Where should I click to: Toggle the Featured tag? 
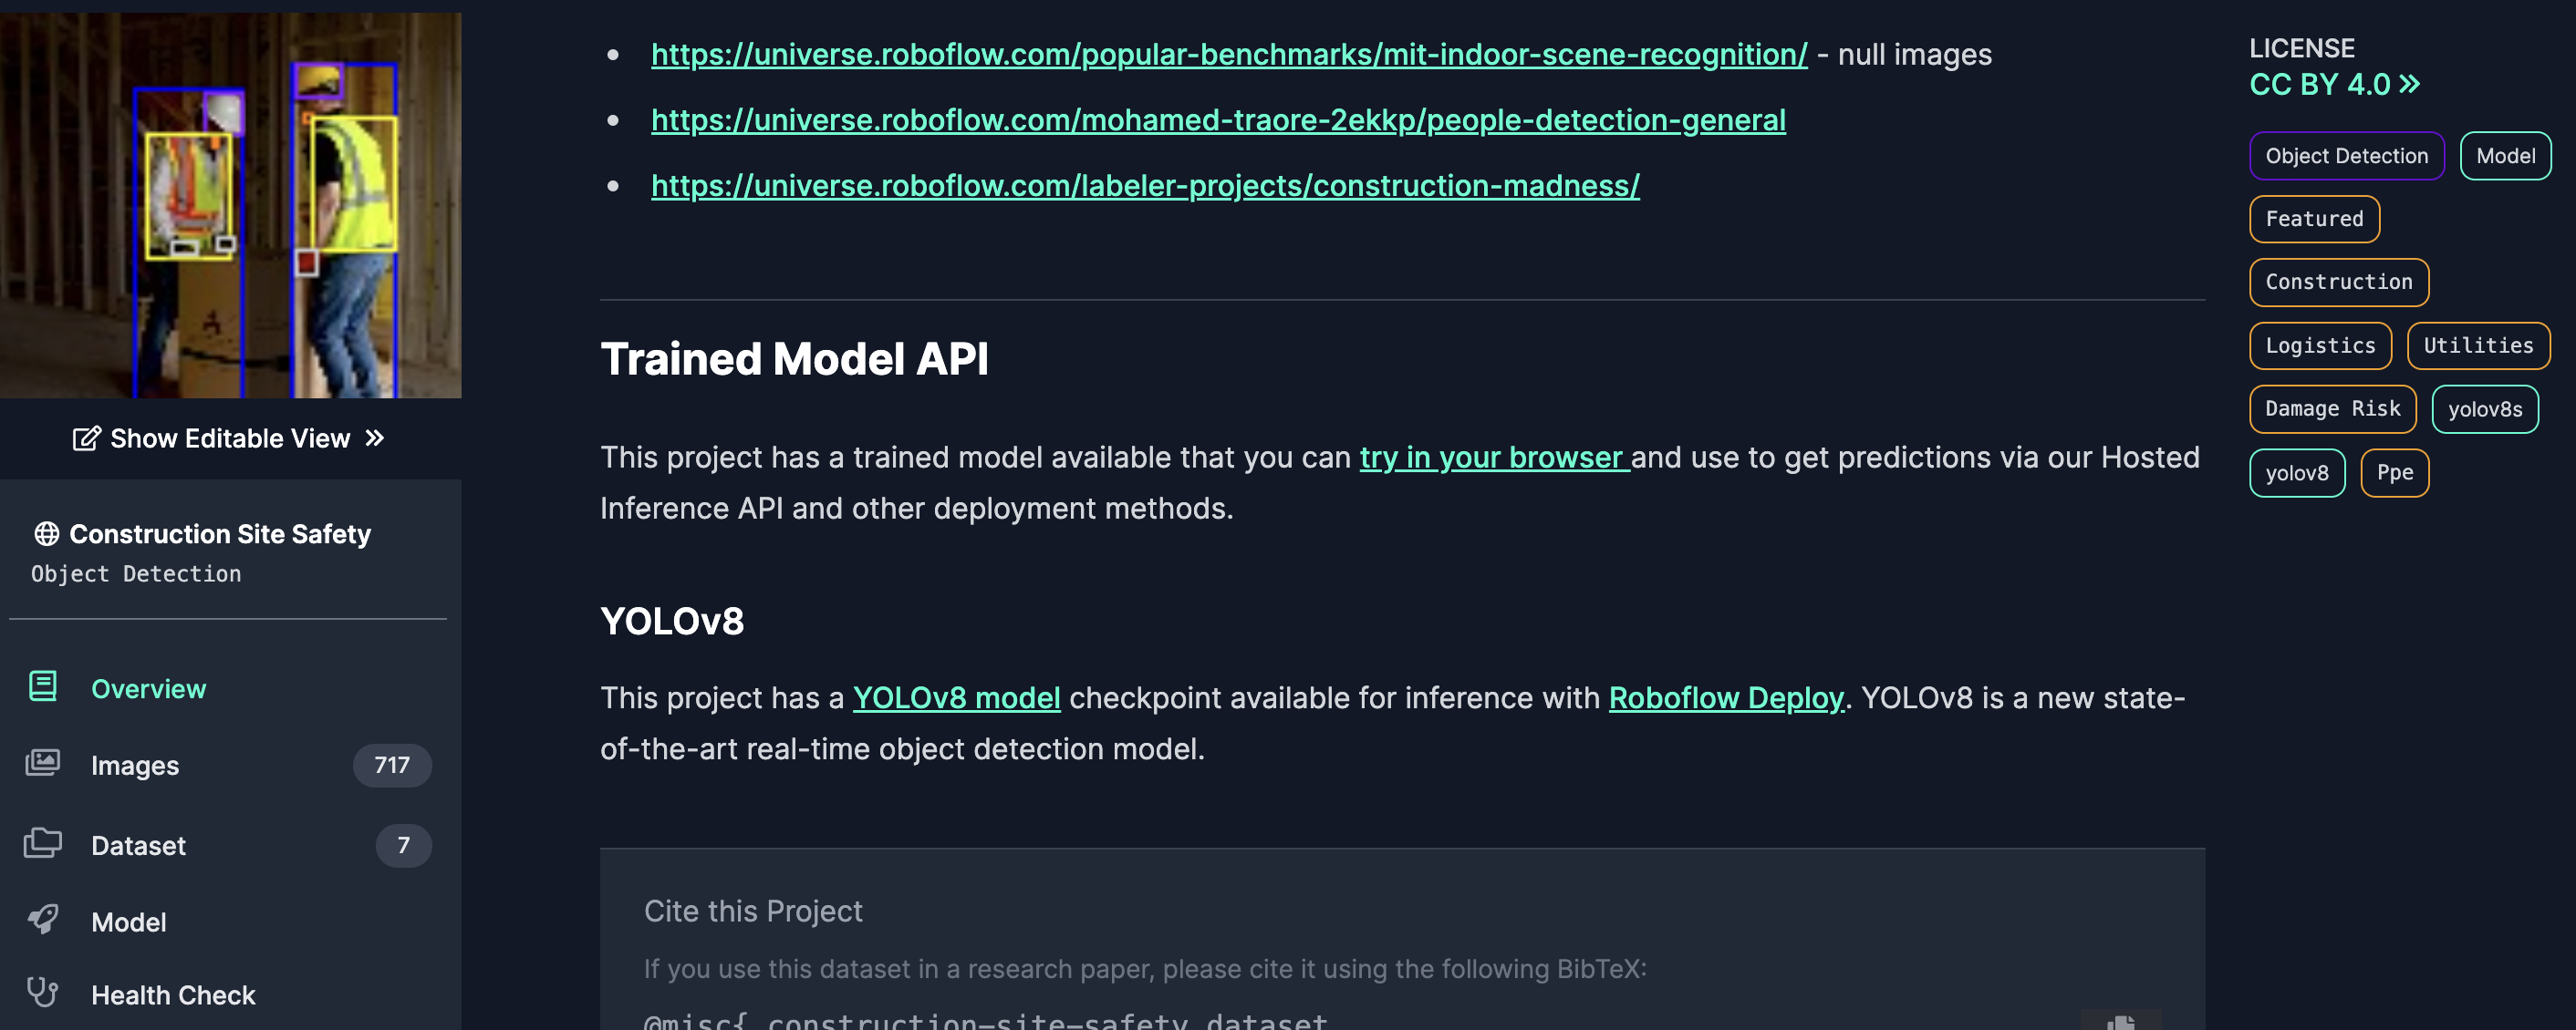2313,219
